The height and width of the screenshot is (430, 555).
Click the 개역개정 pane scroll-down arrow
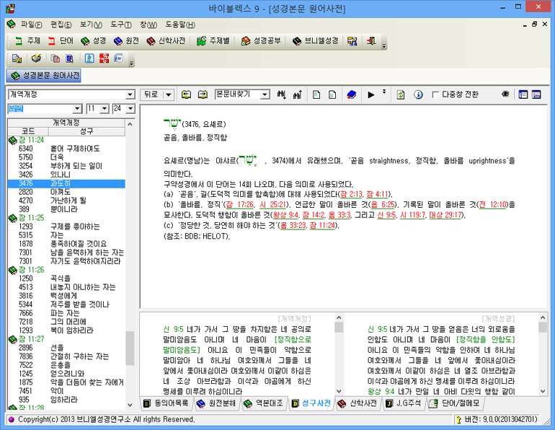[338, 391]
